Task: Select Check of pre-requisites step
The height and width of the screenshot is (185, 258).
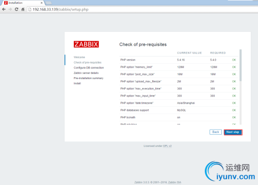Action: 88,62
